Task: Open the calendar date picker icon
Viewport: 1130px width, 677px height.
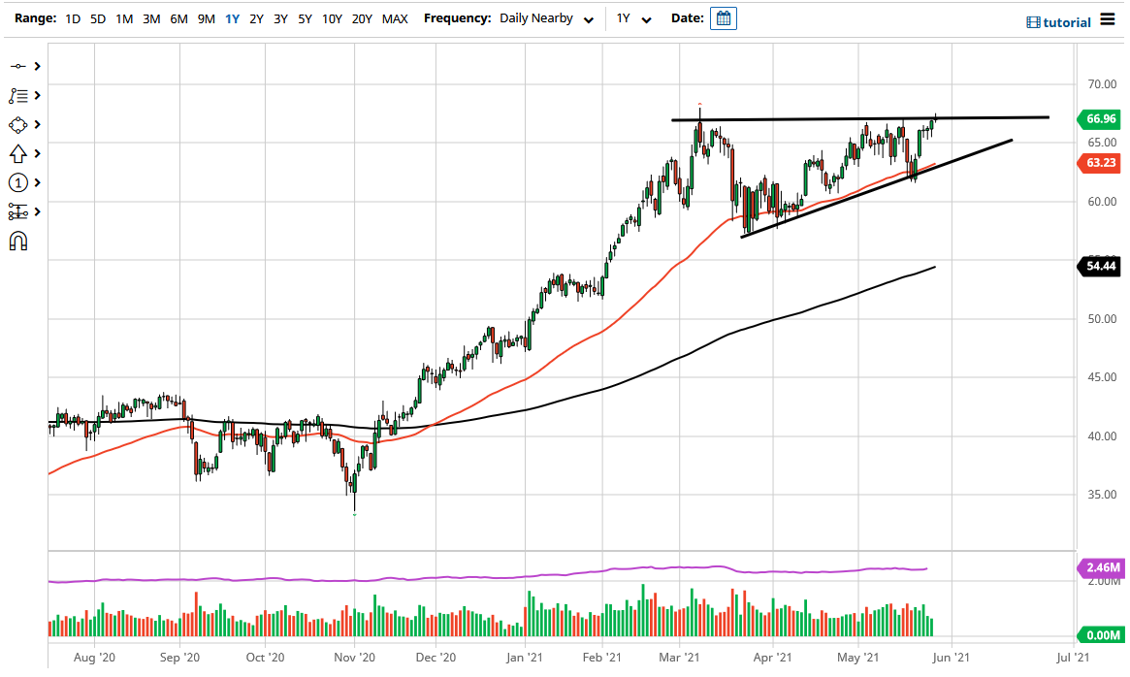Action: (x=723, y=17)
